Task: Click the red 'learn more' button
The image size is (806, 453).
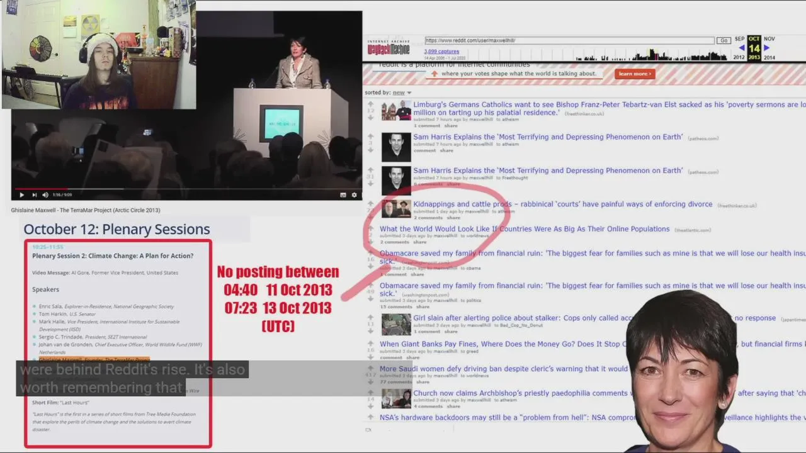Action: pos(635,74)
